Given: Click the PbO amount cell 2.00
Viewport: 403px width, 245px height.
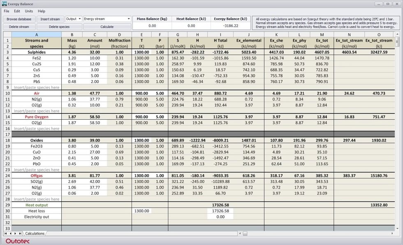Looking at the screenshot, I should (x=95, y=164).
